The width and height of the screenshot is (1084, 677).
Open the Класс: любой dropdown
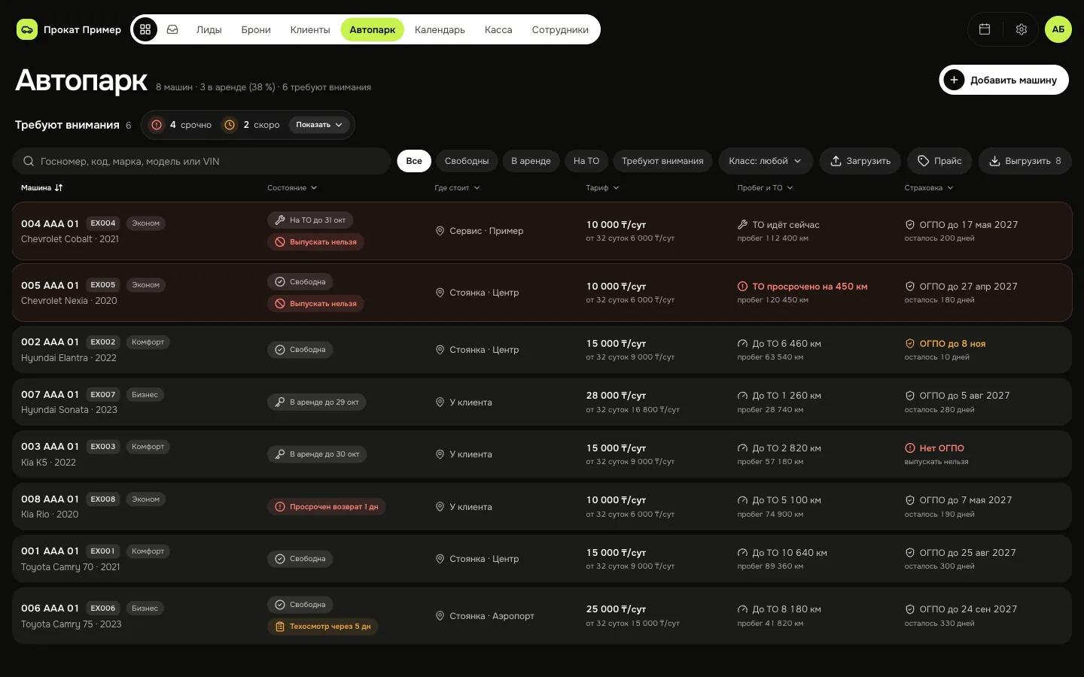coord(766,161)
